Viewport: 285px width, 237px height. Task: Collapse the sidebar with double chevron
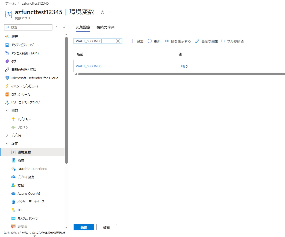pos(64,27)
